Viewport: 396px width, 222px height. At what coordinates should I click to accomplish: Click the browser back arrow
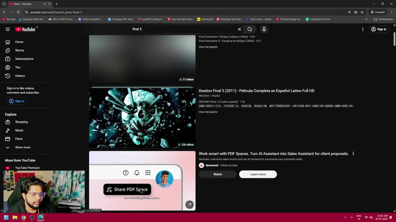4,12
